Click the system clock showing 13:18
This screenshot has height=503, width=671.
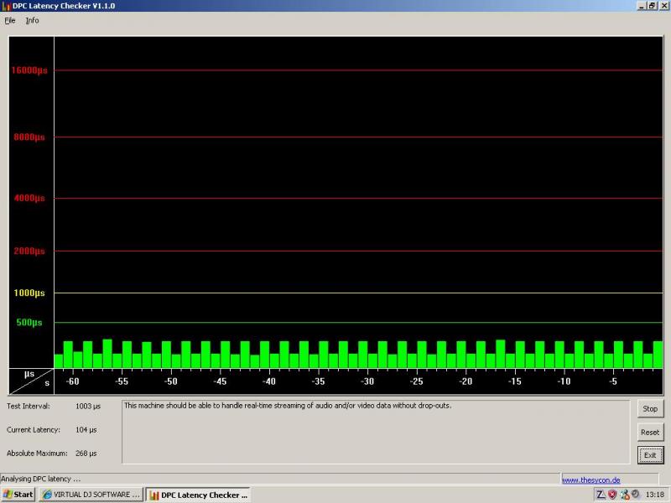tap(655, 495)
